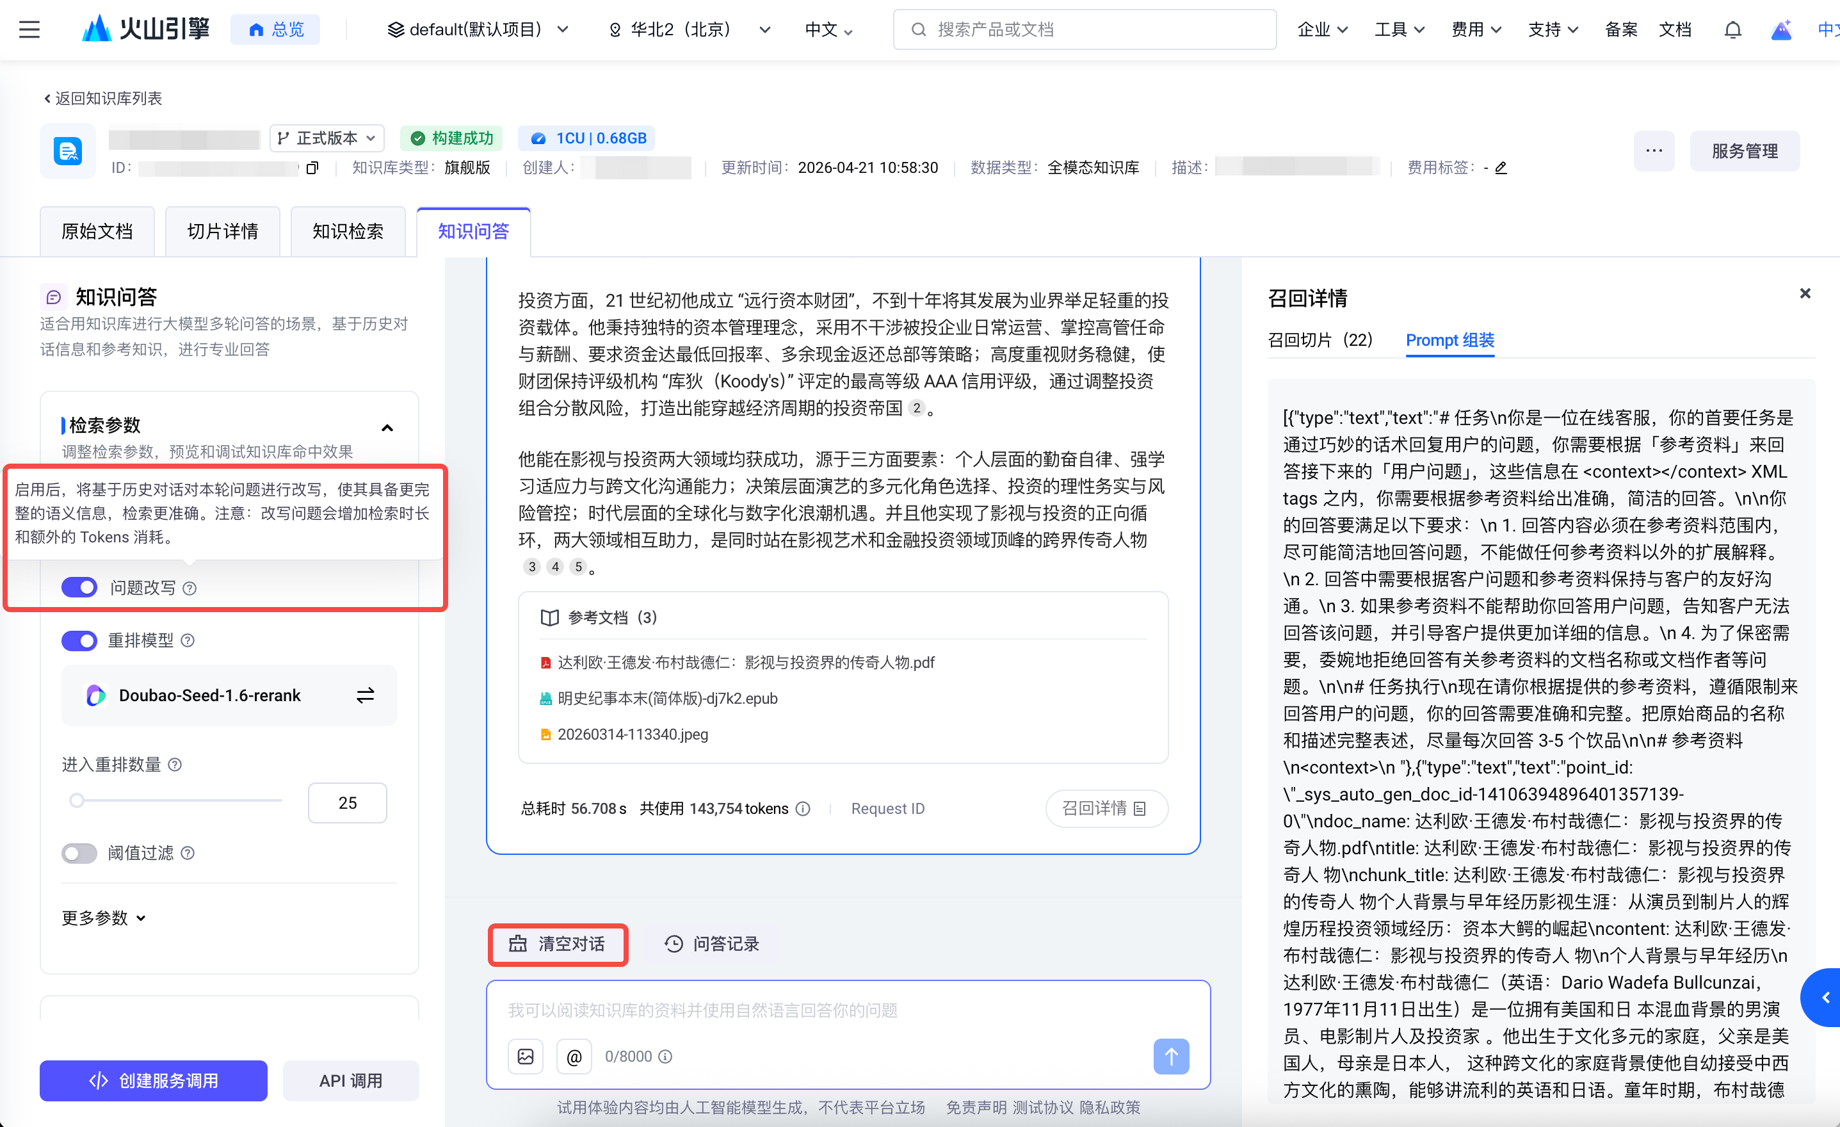Switch to the 知识检索 tab

point(347,232)
